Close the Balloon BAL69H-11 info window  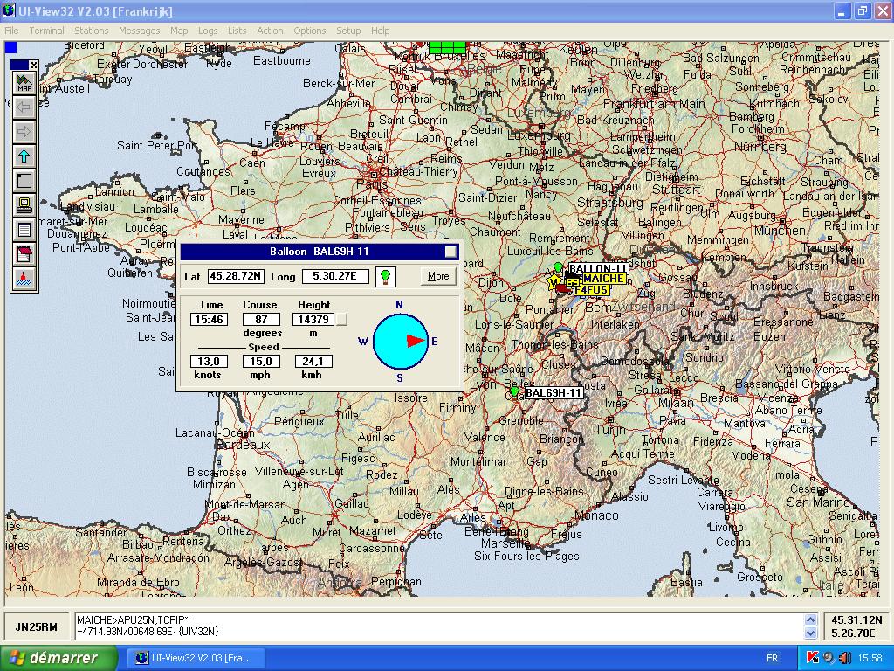tap(450, 252)
